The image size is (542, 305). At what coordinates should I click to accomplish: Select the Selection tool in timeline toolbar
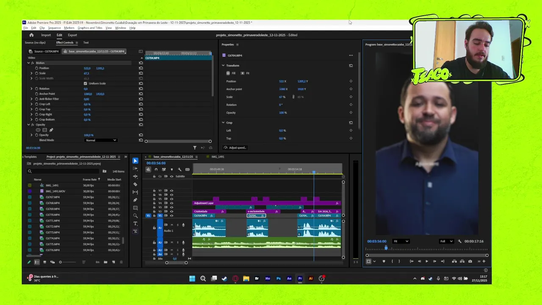[135, 161]
